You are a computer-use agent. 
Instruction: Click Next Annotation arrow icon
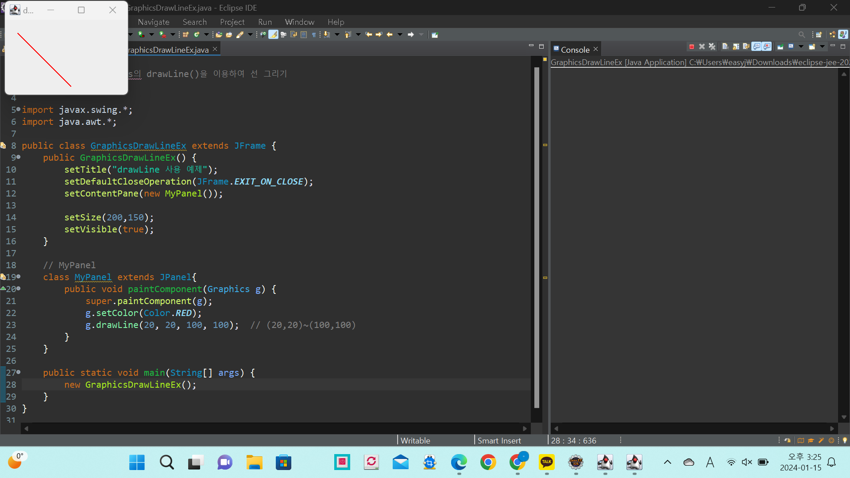(327, 35)
